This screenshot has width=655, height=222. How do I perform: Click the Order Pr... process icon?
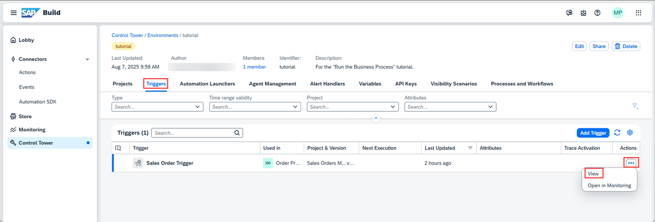pos(268,163)
